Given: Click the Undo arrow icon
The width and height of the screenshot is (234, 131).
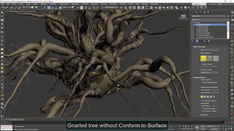Looking at the screenshot, I should pyautogui.click(x=3, y=8).
